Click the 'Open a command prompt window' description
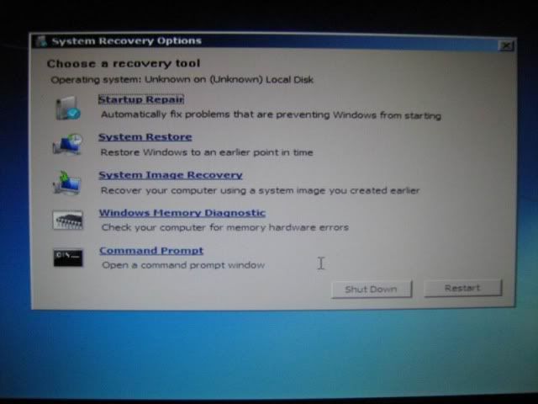 coord(182,265)
